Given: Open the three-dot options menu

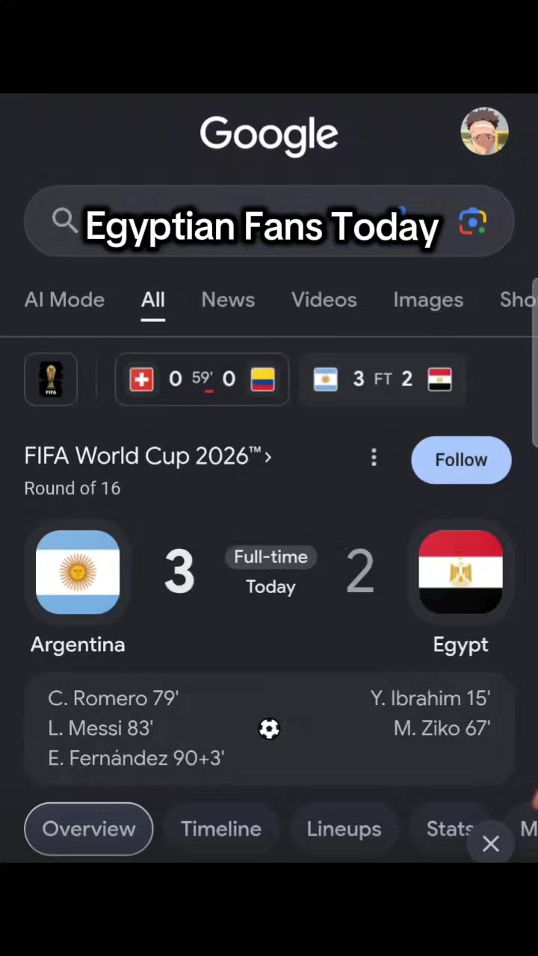Looking at the screenshot, I should pyautogui.click(x=374, y=458).
